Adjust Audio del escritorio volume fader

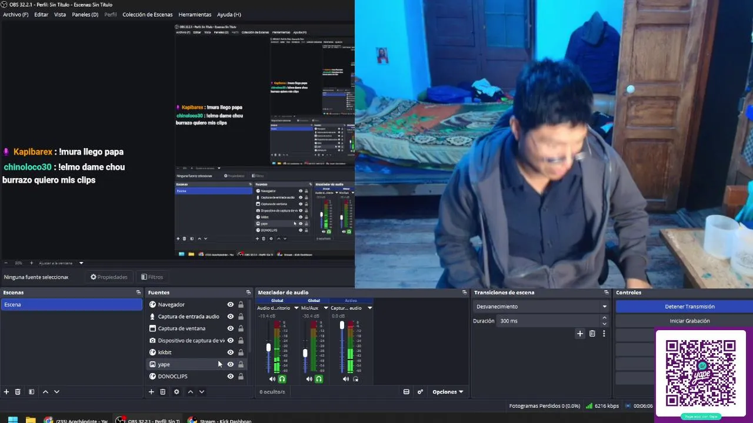point(269,347)
